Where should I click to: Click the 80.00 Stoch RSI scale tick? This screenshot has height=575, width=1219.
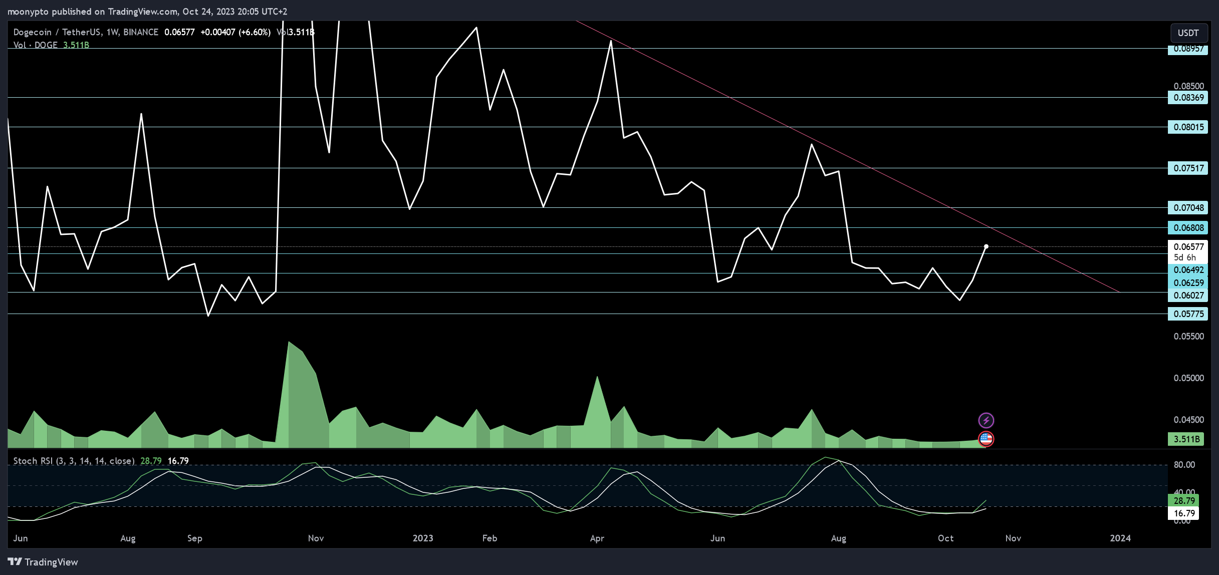pos(1184,465)
